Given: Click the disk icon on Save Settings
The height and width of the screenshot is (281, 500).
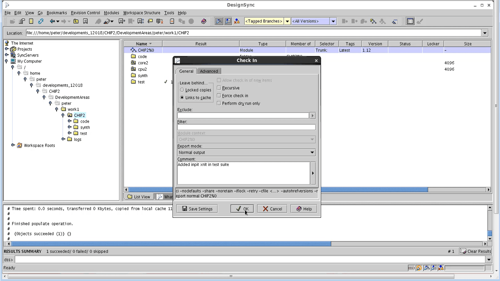Looking at the screenshot, I should pos(184,209).
